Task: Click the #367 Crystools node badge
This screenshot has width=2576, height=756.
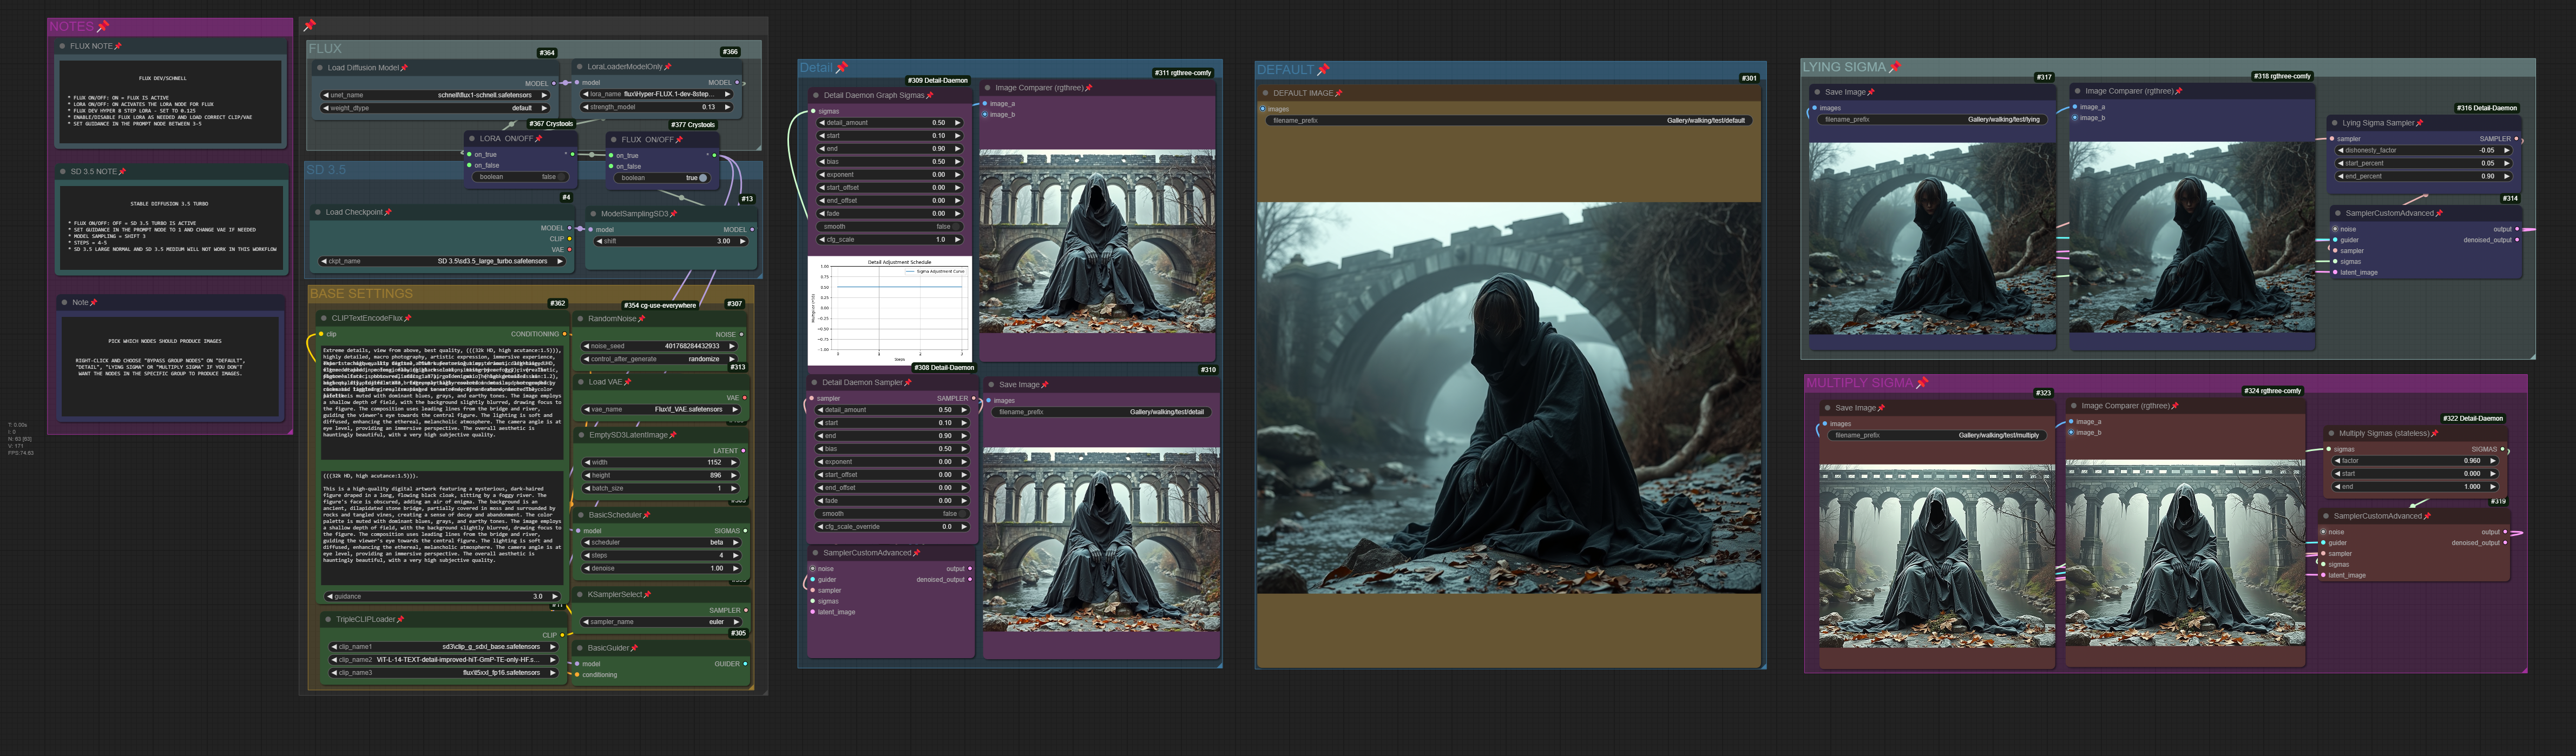Action: (x=551, y=124)
